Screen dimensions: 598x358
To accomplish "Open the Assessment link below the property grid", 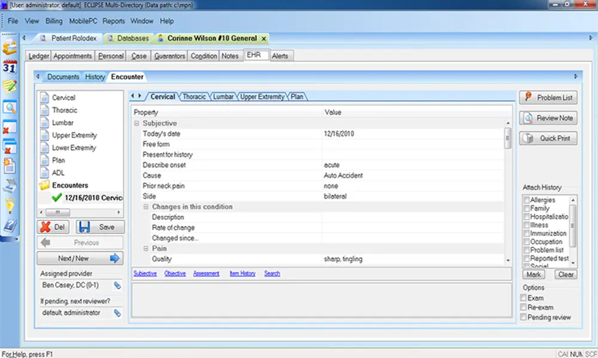I will point(206,273).
